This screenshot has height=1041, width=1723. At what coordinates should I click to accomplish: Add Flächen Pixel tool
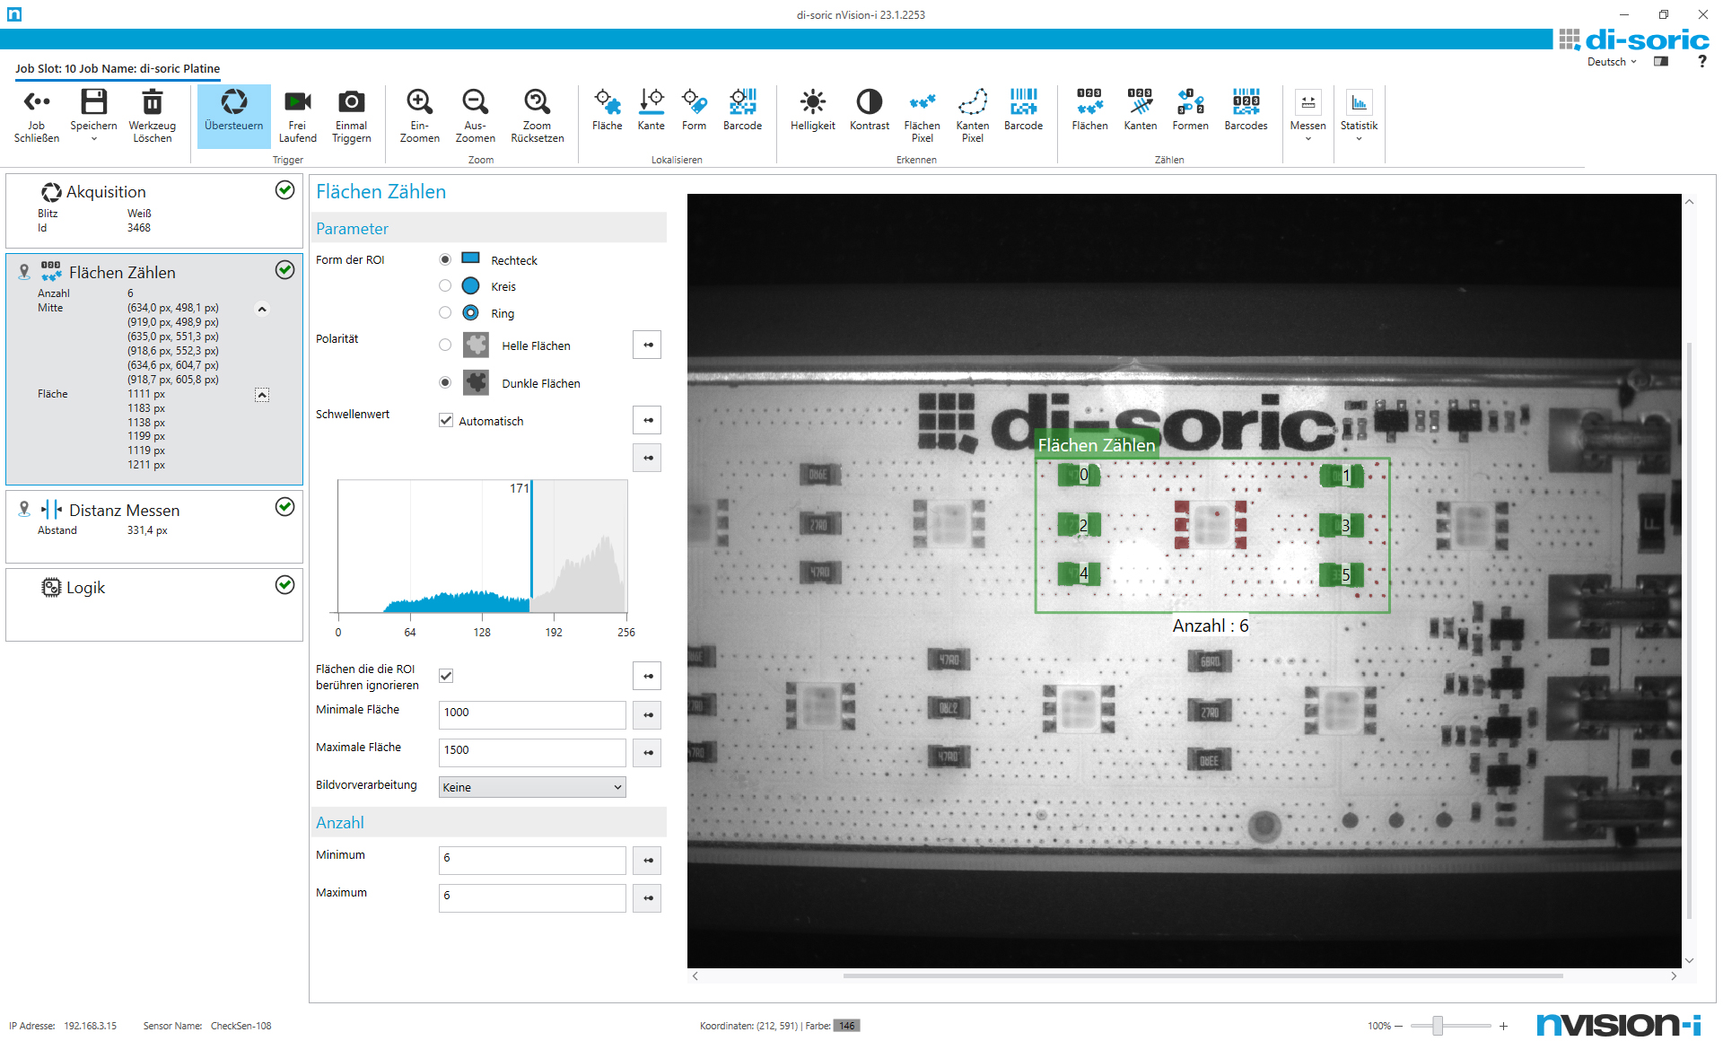tap(922, 116)
